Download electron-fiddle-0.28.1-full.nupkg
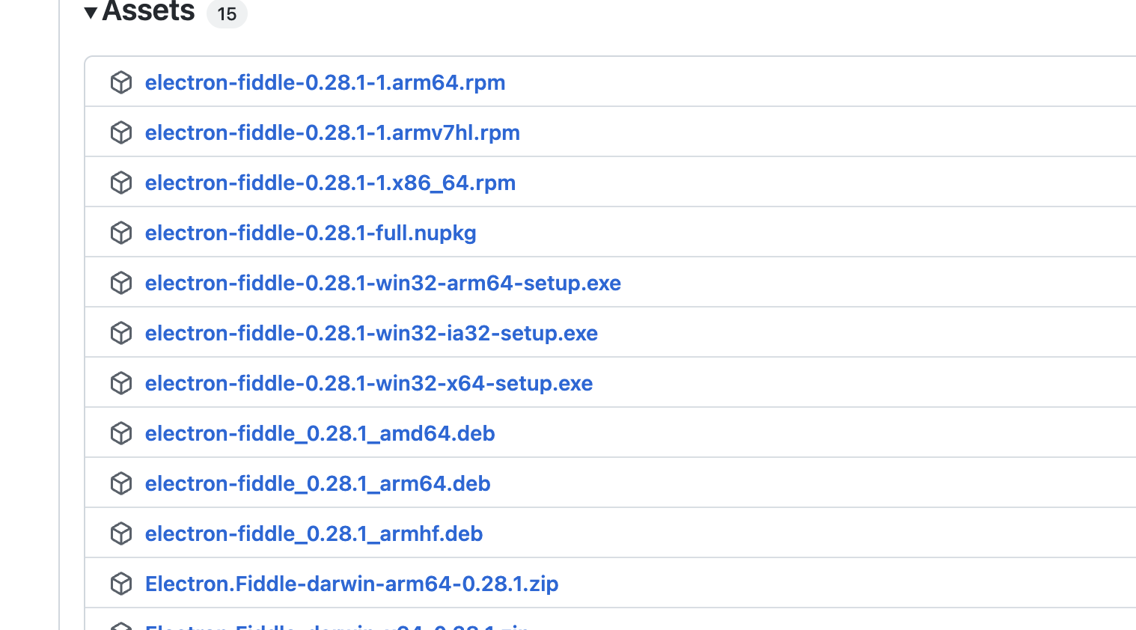The height and width of the screenshot is (630, 1136). (x=311, y=232)
